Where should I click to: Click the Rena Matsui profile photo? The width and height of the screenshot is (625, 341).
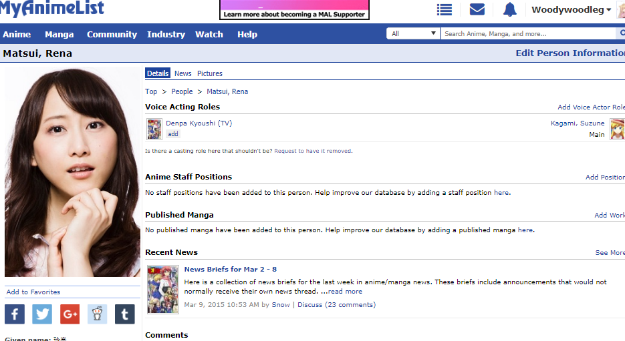point(72,172)
